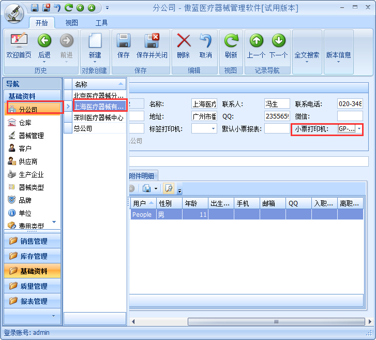376x340 pixels.
Task: Open the 库存管理 navigation group
Action: click(x=33, y=256)
